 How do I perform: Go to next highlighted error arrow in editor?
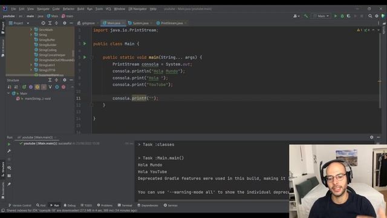pos(379,30)
